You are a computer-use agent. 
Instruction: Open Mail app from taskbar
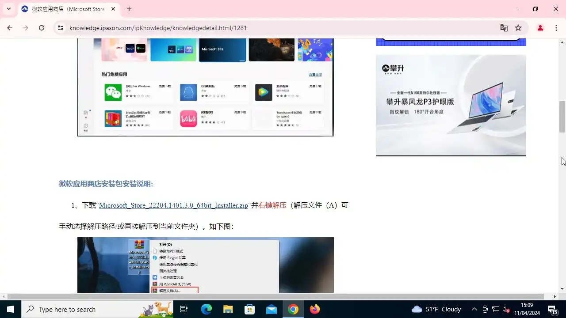(x=272, y=309)
